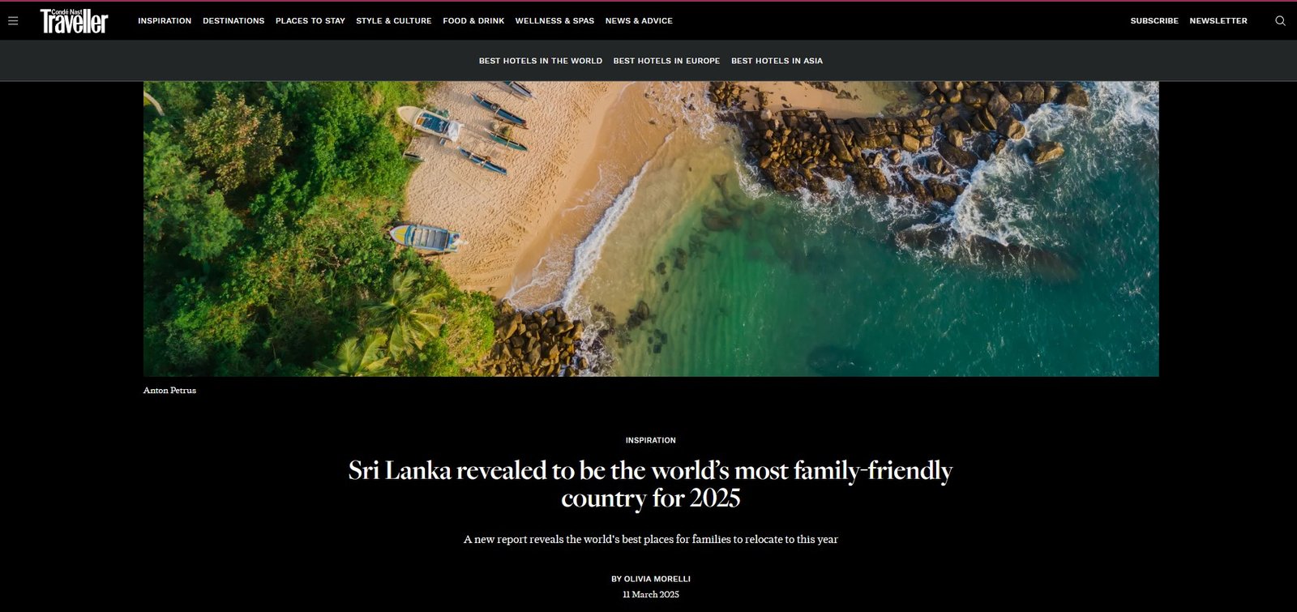Go to Food & Drink section
This screenshot has height=612, width=1297.
pos(473,21)
